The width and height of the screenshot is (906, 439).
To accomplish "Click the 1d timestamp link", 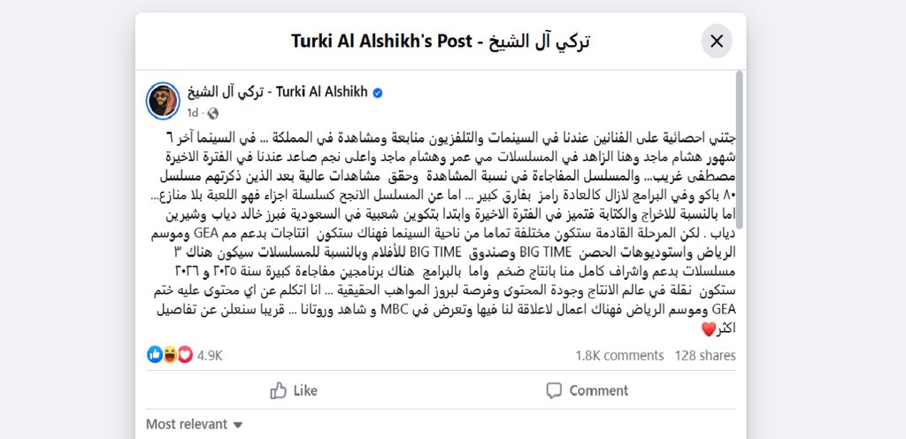I will coord(192,113).
